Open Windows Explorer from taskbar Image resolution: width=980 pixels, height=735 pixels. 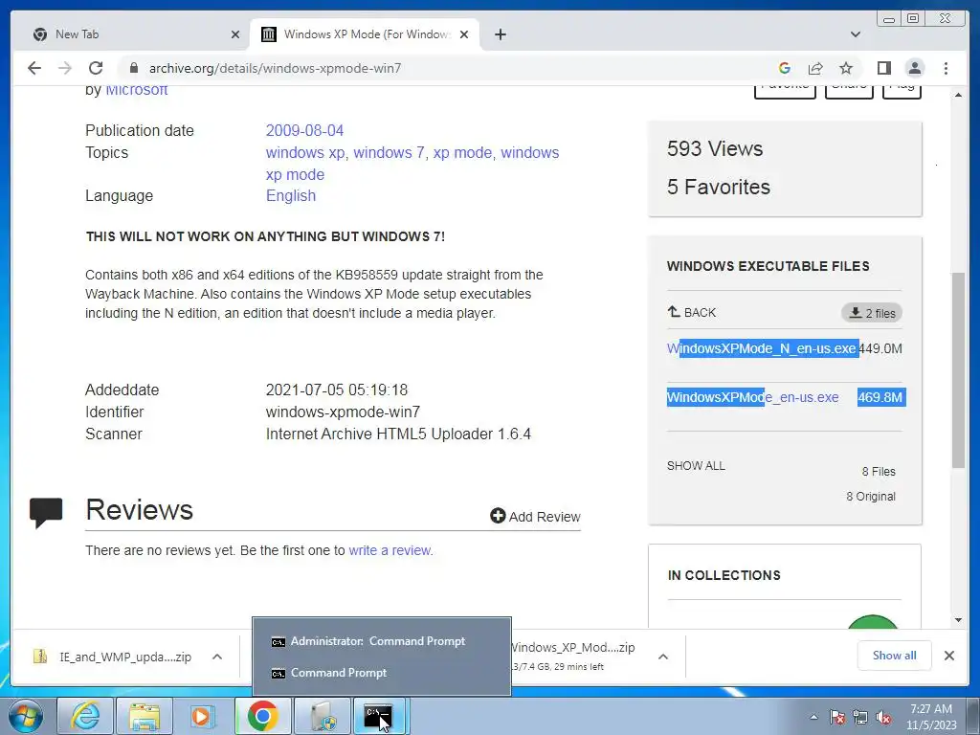click(144, 716)
